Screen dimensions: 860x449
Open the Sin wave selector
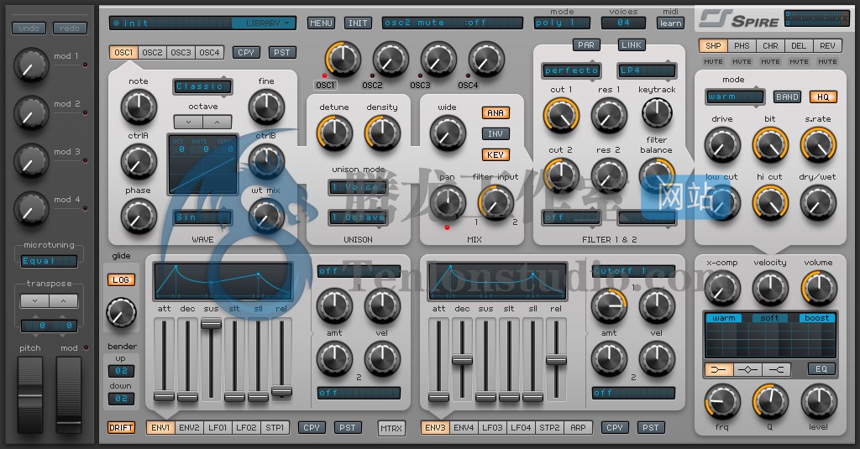(x=202, y=217)
